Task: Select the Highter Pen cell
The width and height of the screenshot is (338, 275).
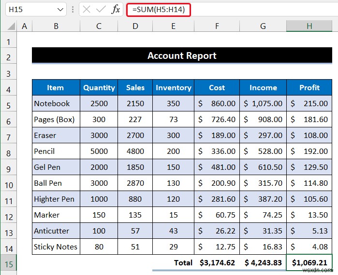Action: [56, 199]
